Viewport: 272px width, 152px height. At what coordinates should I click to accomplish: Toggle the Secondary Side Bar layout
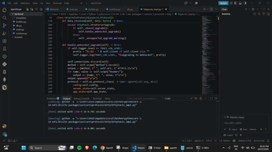click(x=245, y=3)
